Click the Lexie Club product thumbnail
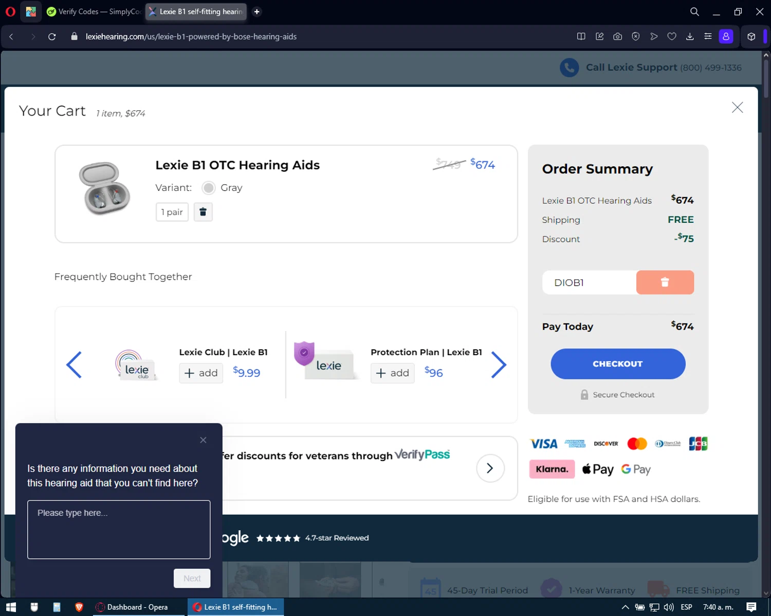This screenshot has width=771, height=616. pyautogui.click(x=135, y=365)
